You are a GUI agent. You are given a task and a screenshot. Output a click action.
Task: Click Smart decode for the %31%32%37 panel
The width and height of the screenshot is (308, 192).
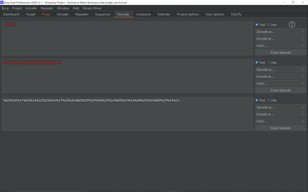[x=280, y=90]
